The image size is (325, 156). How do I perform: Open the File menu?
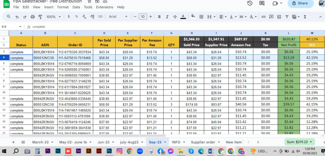pos(16,7)
